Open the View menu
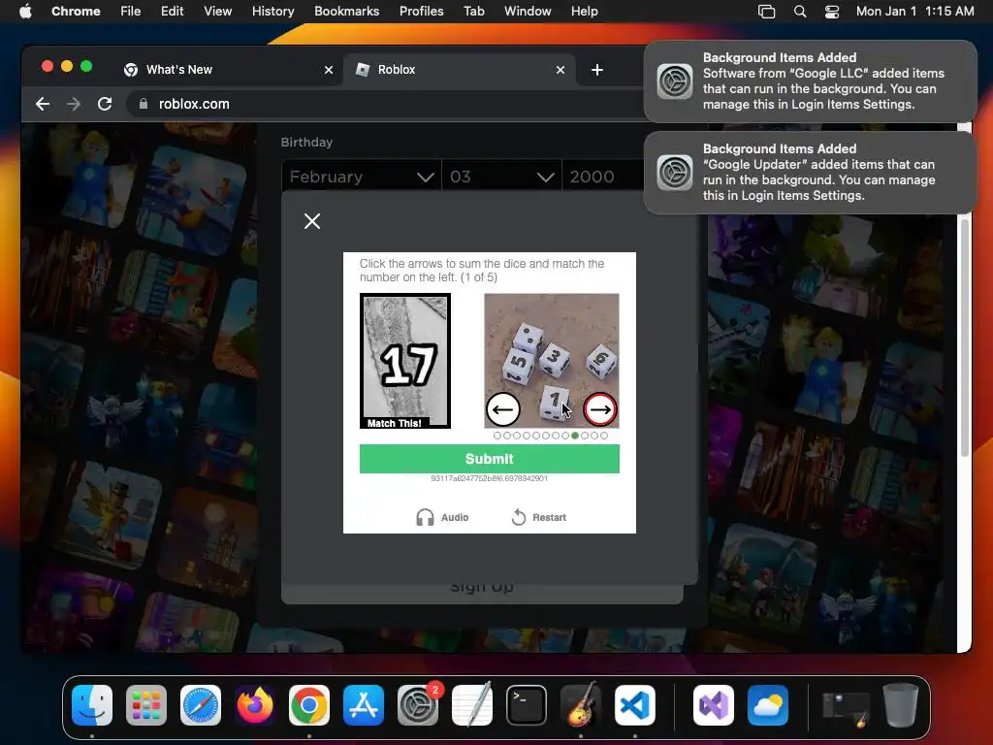This screenshot has width=993, height=745. coord(218,12)
